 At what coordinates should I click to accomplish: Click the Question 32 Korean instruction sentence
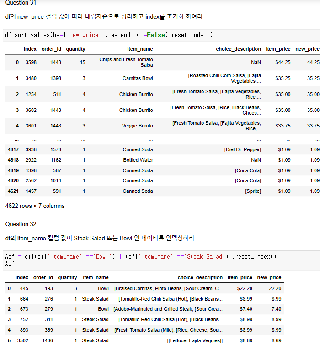coord(100,238)
